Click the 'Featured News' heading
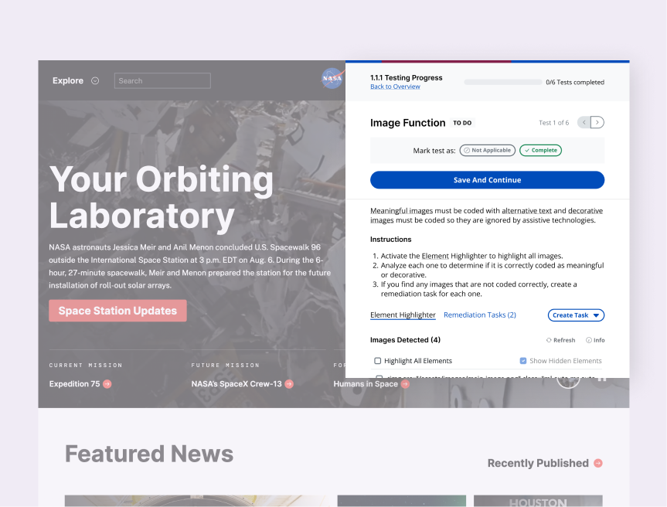667x507 pixels. tap(149, 454)
